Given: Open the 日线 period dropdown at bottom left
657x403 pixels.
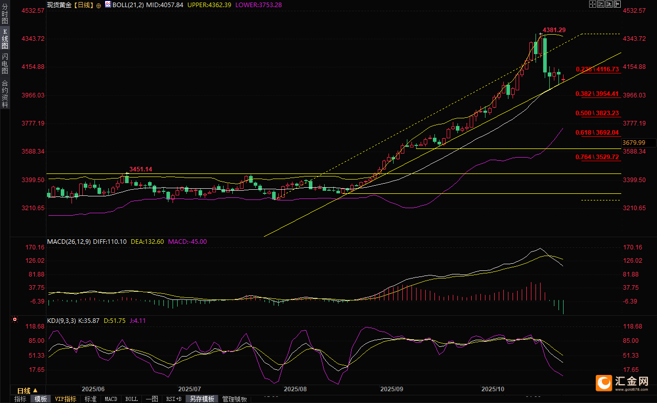Looking at the screenshot, I should coord(28,390).
